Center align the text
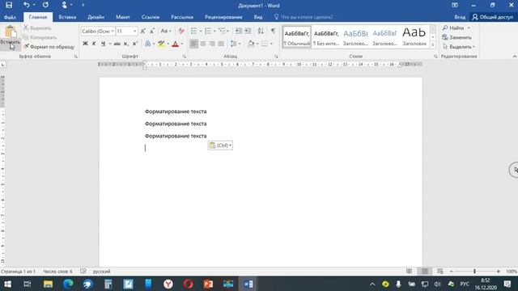Screen dimensions: 518x291 click(x=203, y=44)
